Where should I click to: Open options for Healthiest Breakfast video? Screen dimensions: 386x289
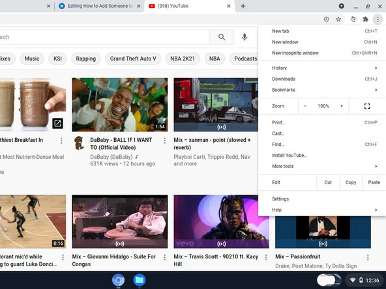tap(61, 141)
